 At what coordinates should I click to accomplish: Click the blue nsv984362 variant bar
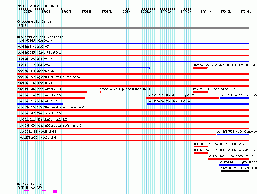(40, 104)
